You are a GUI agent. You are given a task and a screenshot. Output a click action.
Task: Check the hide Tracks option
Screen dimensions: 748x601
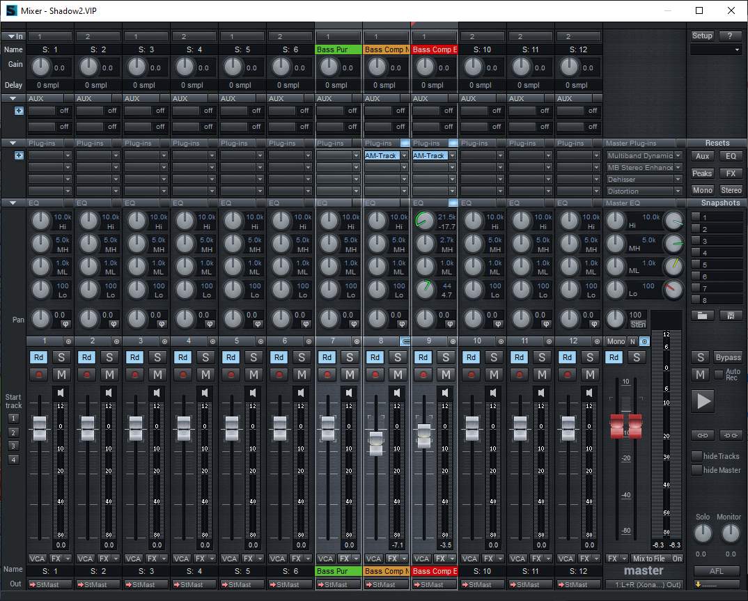(696, 456)
